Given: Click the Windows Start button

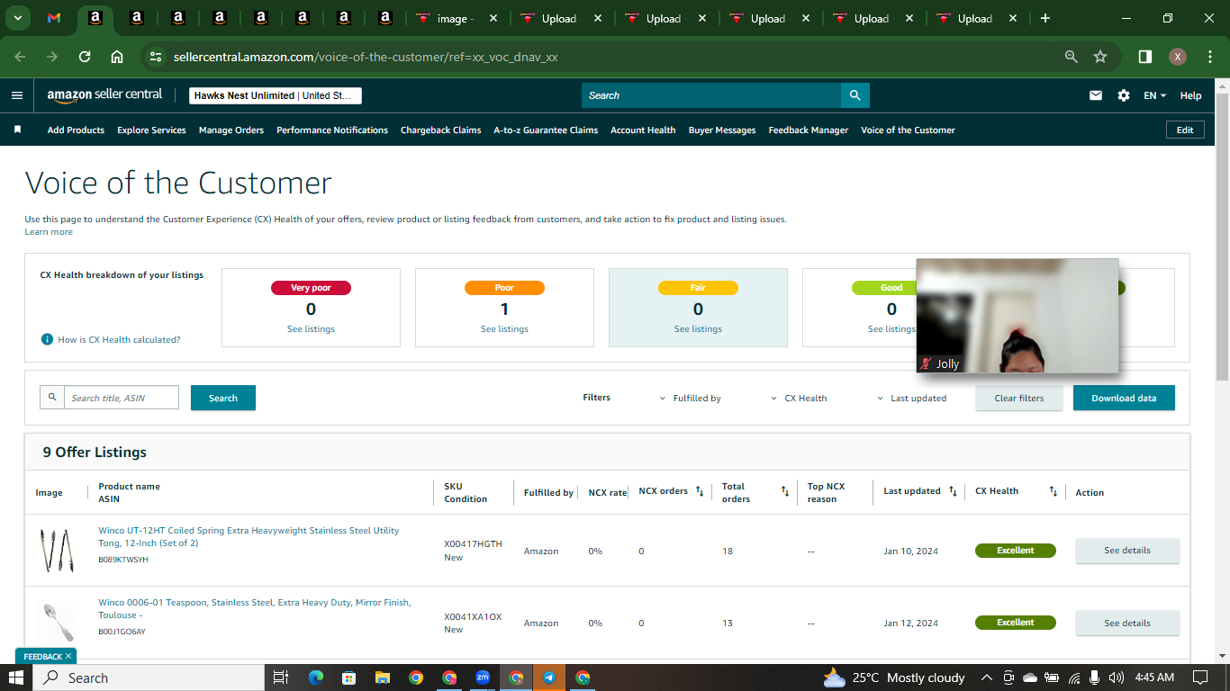Looking at the screenshot, I should click(x=16, y=678).
